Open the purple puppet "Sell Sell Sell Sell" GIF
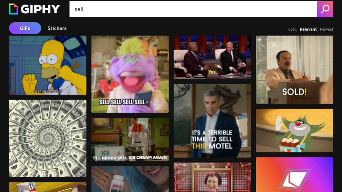Viewport: 342px width, 192px height. tap(130, 74)
